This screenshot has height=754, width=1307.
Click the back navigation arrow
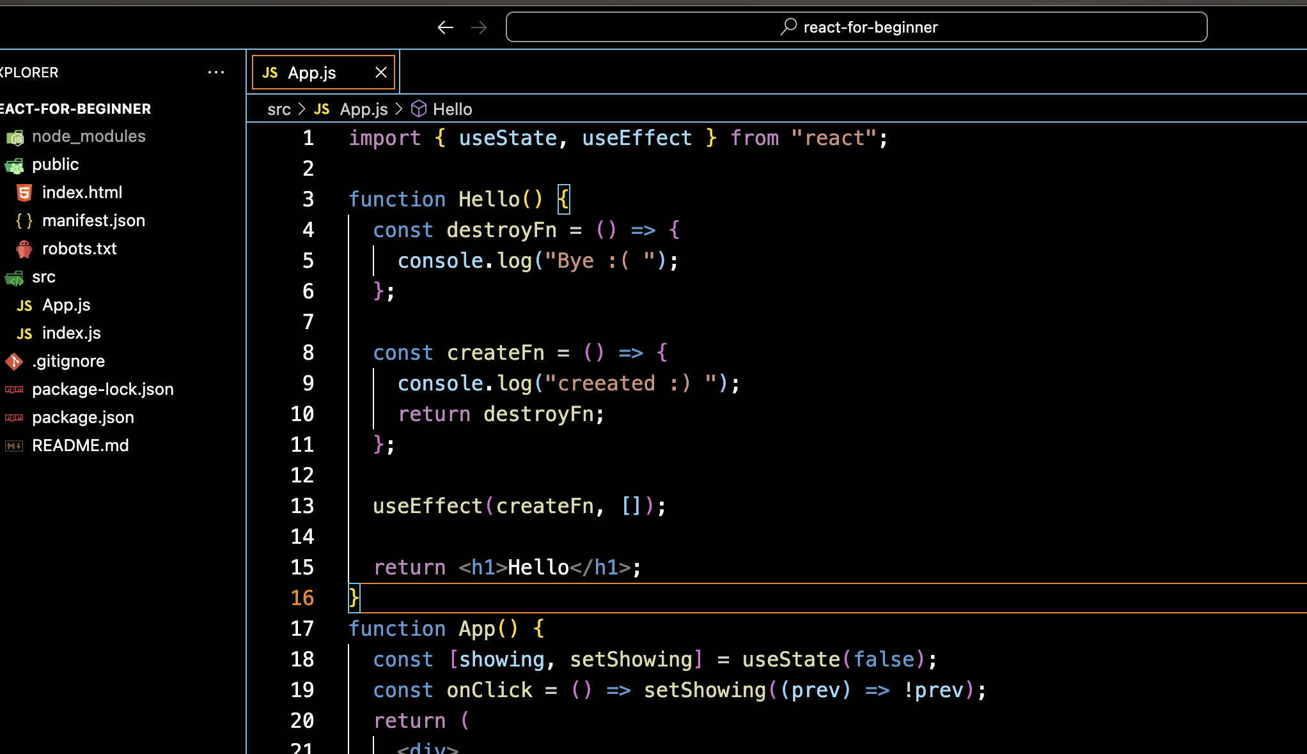(445, 27)
